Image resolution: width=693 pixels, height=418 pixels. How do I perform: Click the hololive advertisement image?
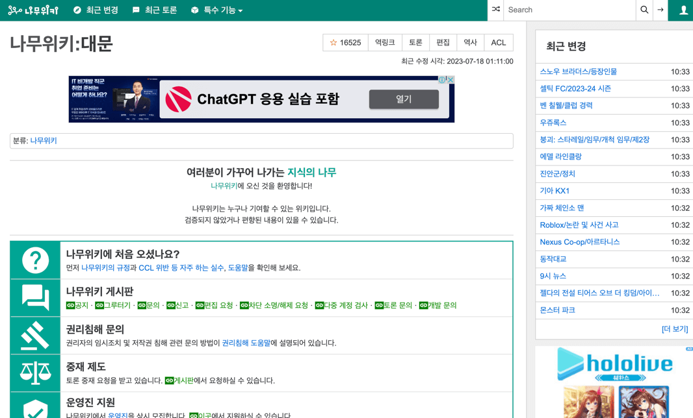pyautogui.click(x=614, y=383)
